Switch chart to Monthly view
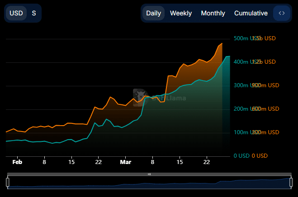Image resolution: width=298 pixels, height=197 pixels. [213, 13]
